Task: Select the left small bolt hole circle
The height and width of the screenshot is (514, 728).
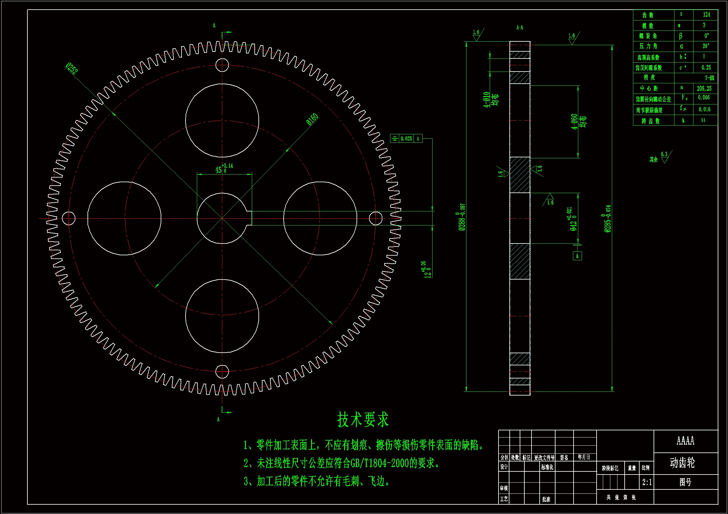Action: coord(69,218)
